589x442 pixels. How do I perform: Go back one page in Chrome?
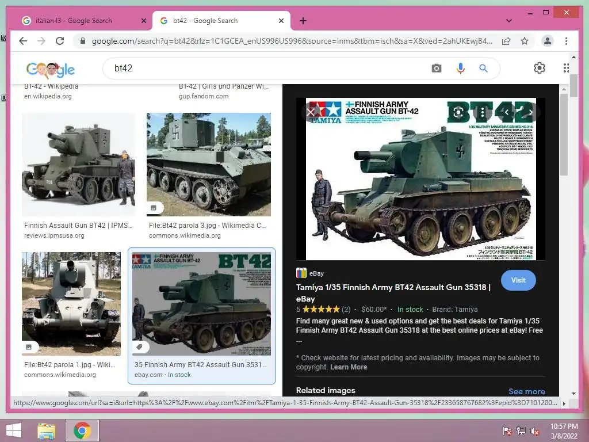click(23, 41)
